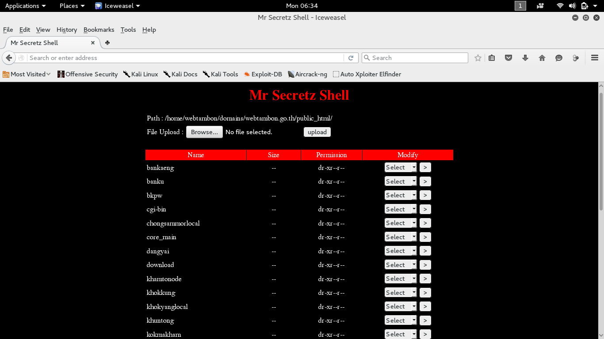Open Select dropdown for chongsammorlocal
Viewport: 604px width, 339px height.
coord(401,223)
